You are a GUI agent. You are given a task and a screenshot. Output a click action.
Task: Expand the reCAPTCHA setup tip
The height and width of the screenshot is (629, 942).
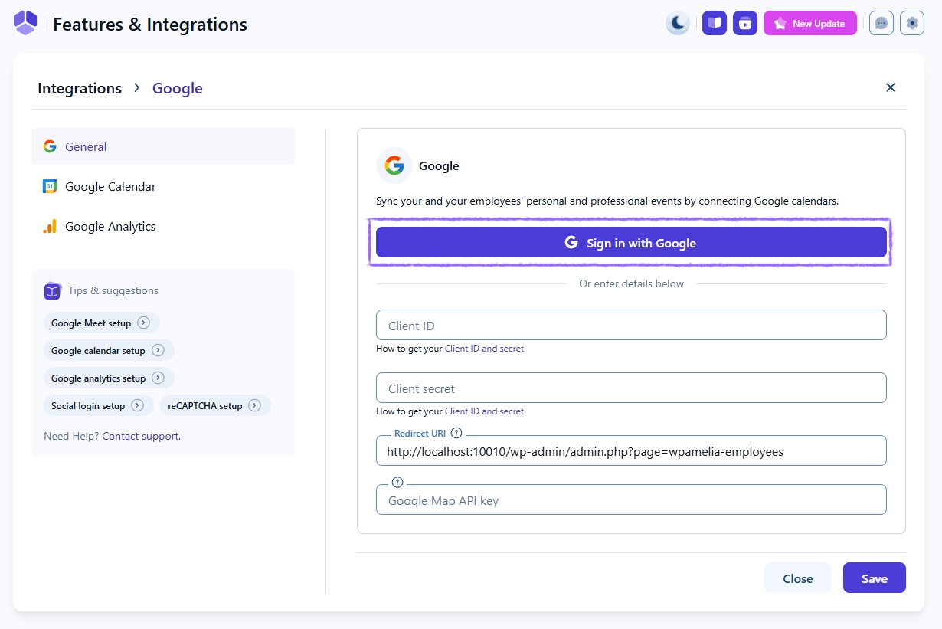[214, 405]
